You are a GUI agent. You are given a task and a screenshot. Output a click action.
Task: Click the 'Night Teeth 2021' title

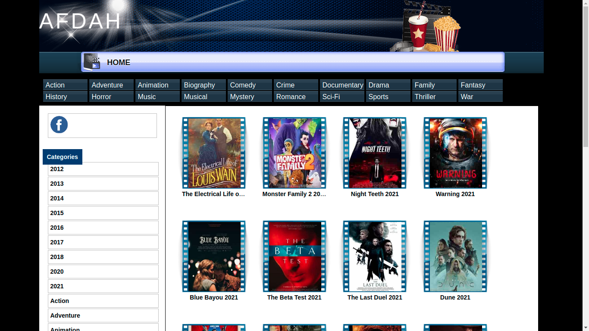point(375,194)
